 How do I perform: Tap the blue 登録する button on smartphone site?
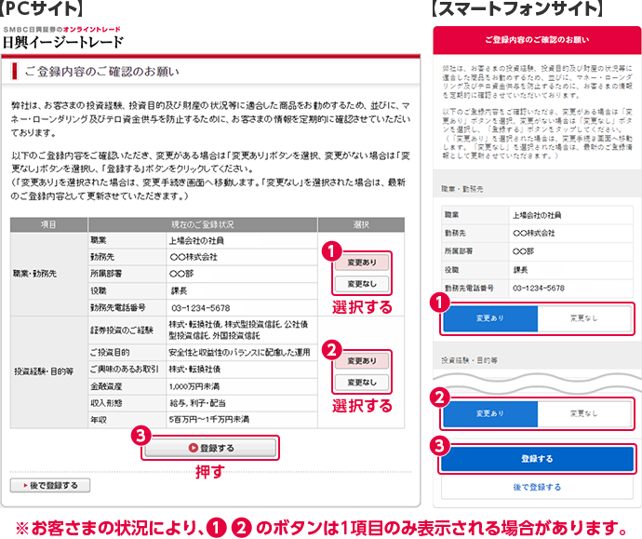[x=537, y=459]
